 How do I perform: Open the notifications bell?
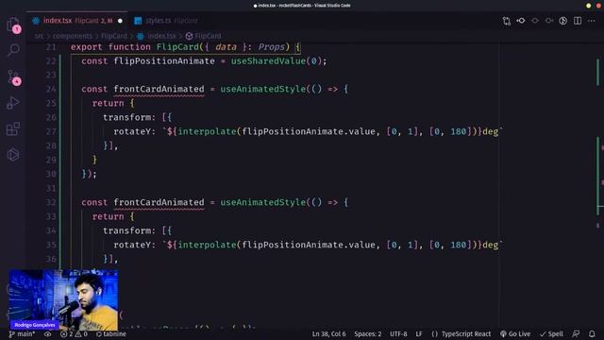[x=592, y=334]
